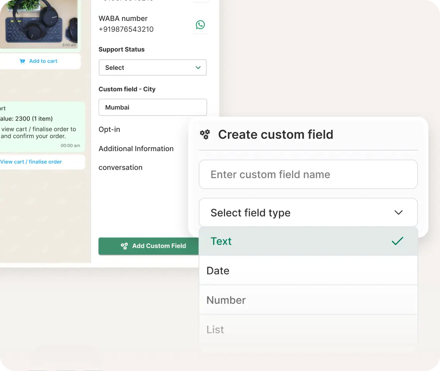Click the gears icon in Create custom field header
The height and width of the screenshot is (371, 440).
(x=205, y=134)
